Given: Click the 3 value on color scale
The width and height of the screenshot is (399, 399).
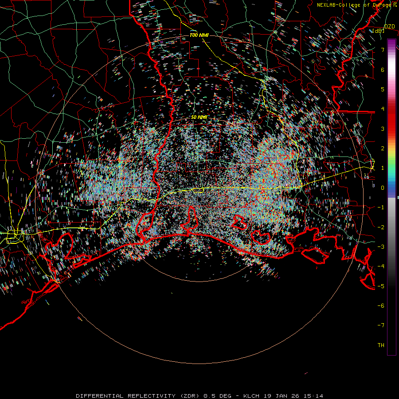Looking at the screenshot, I should tap(383, 129).
